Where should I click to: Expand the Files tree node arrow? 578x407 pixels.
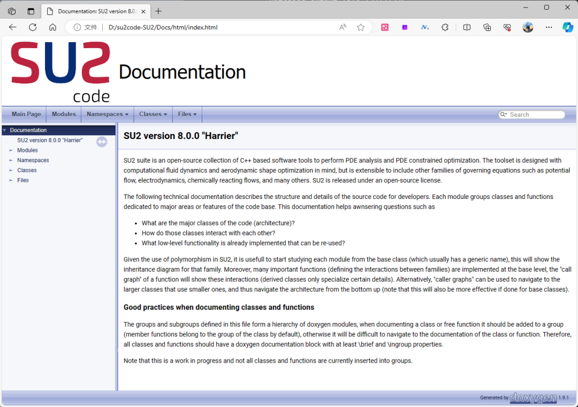click(11, 180)
